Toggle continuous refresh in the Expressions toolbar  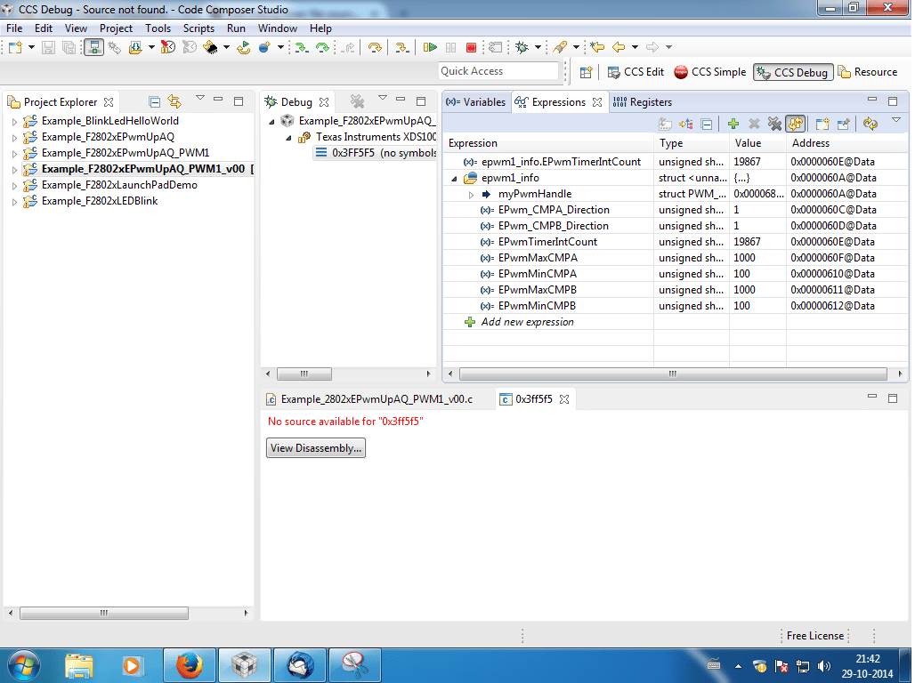tap(795, 124)
